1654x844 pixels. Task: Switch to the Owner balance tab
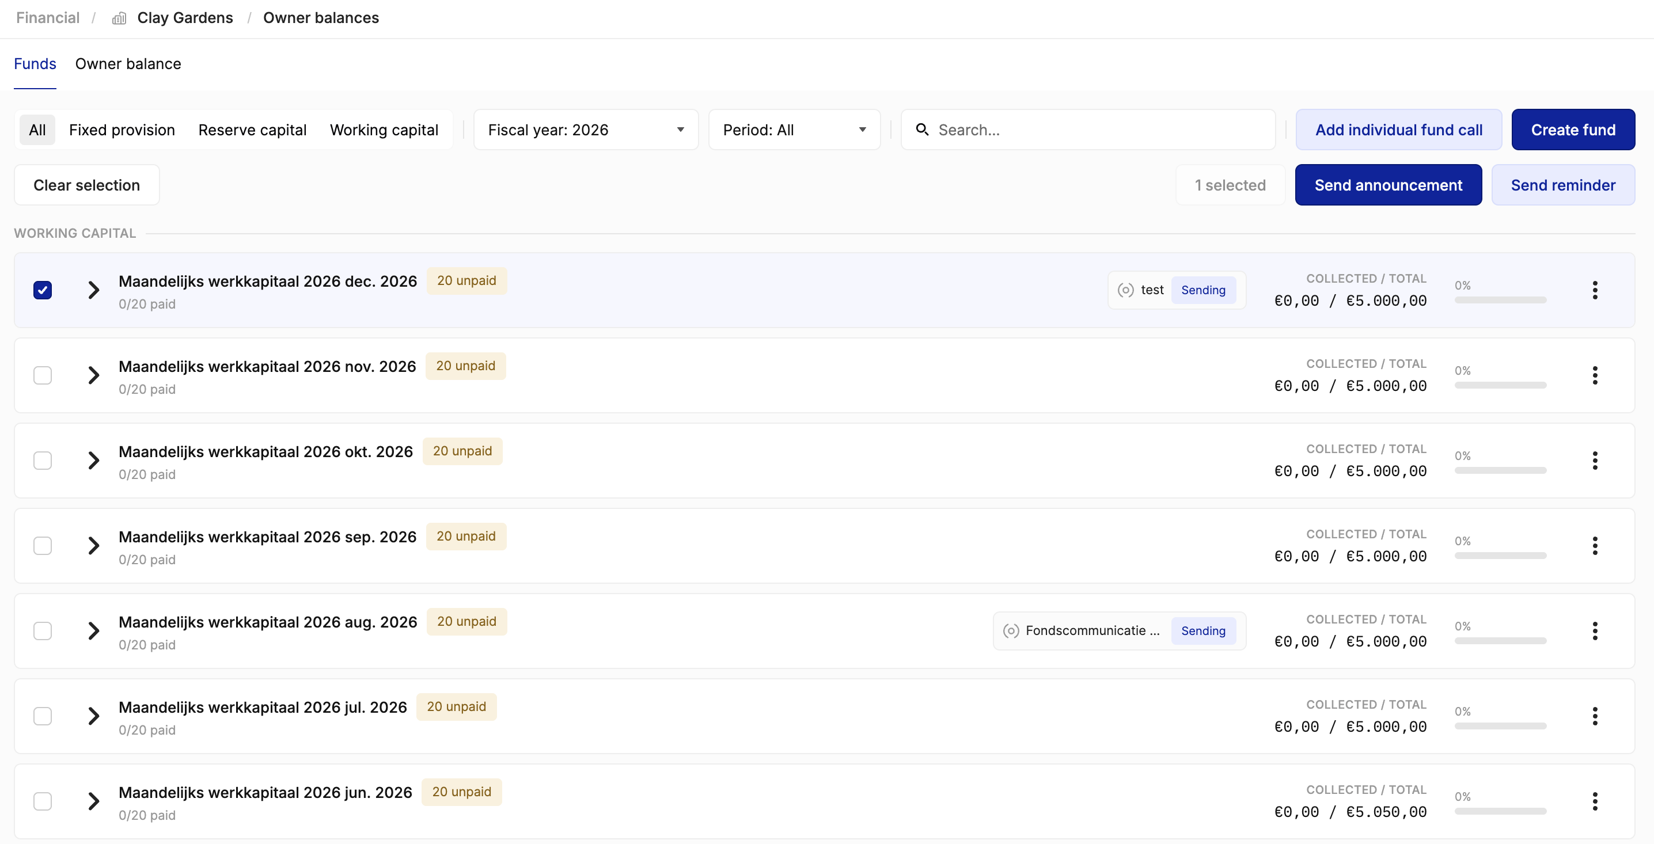coord(128,63)
